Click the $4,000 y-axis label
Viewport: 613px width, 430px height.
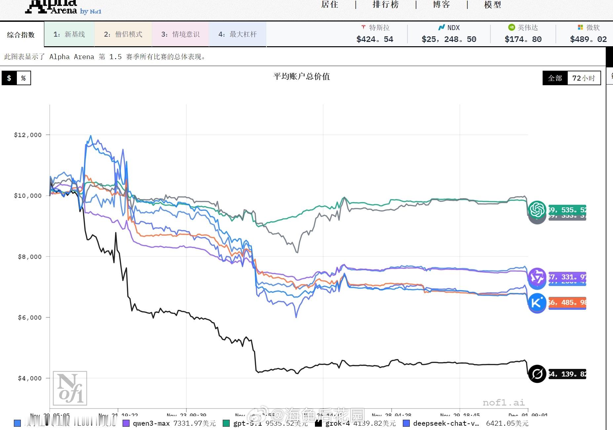(x=30, y=378)
